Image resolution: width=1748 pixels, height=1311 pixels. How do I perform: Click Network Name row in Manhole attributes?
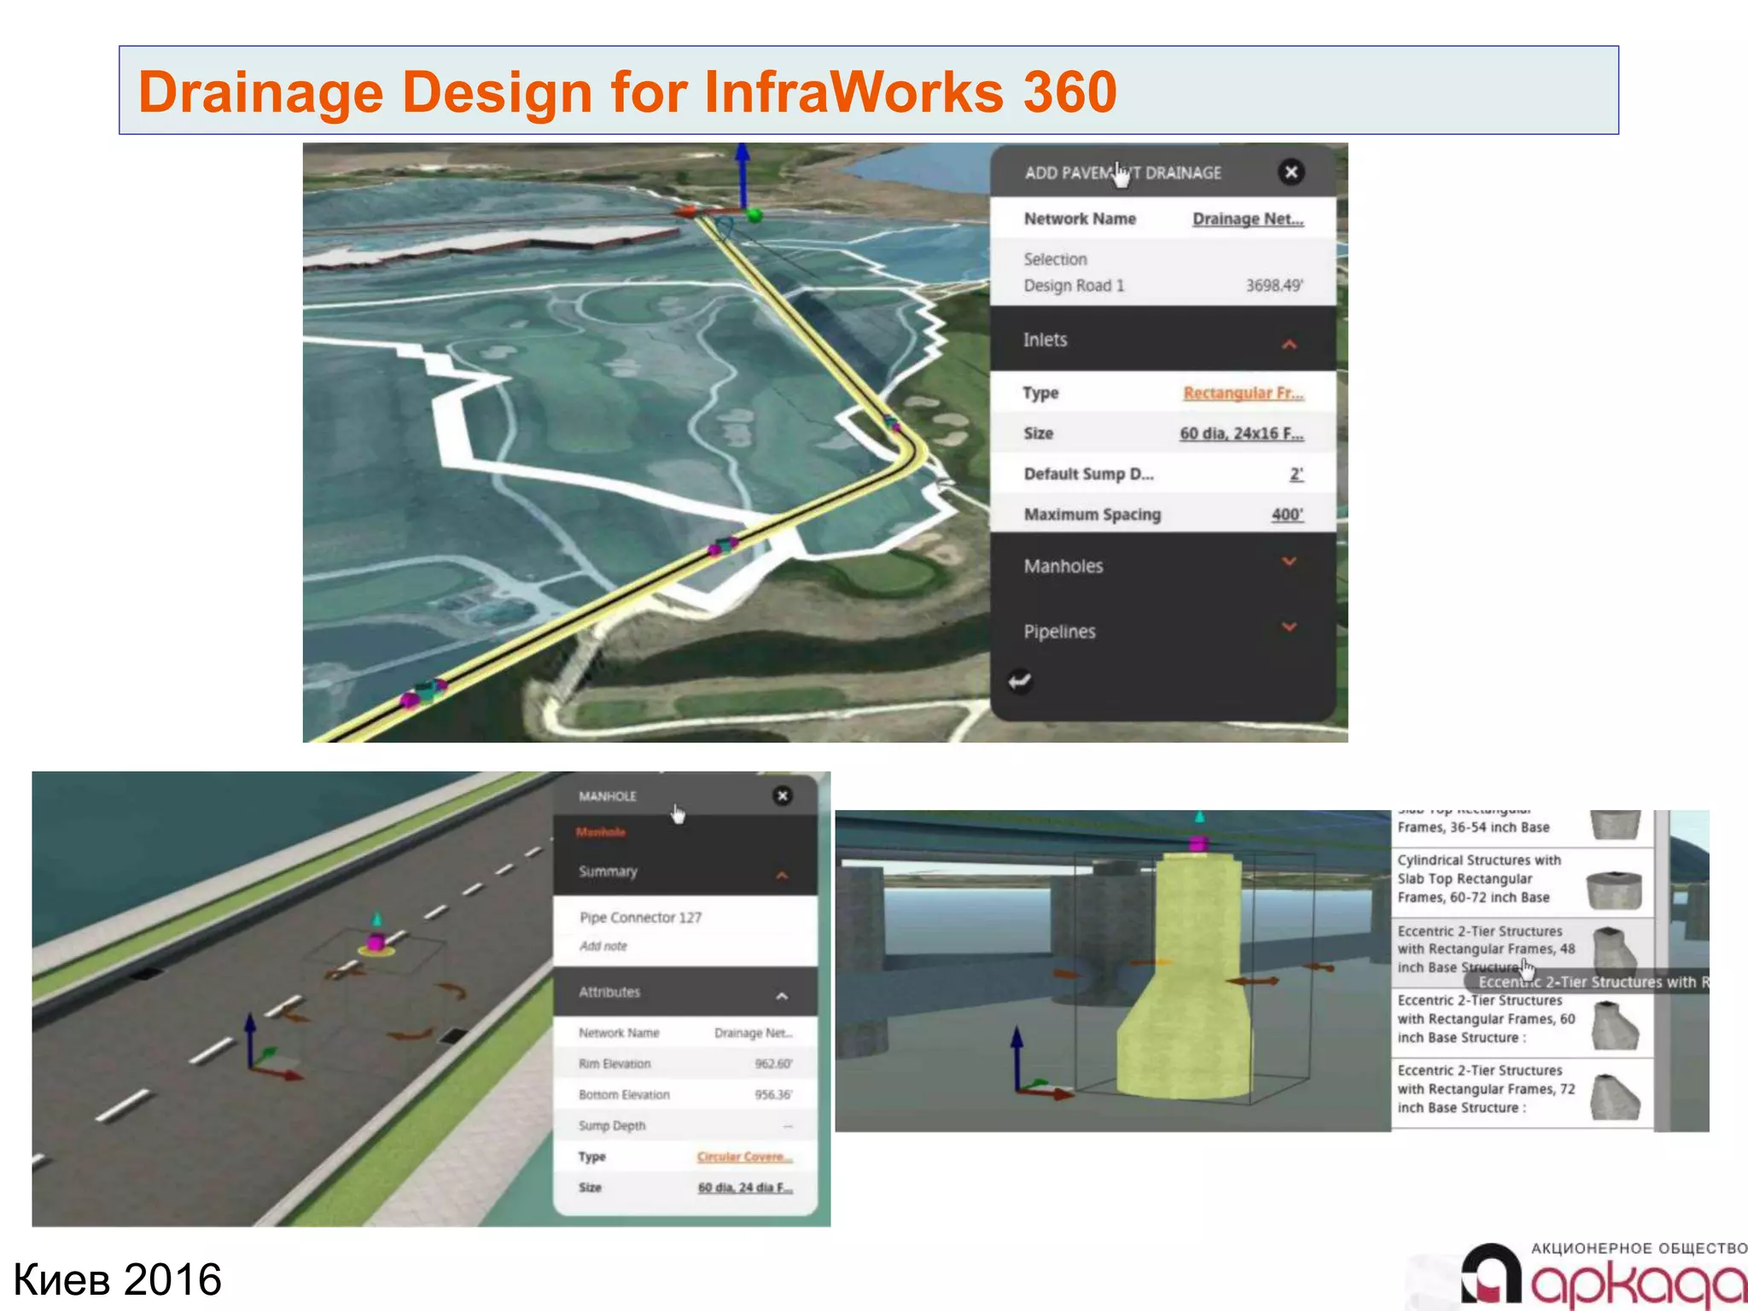click(x=685, y=1033)
